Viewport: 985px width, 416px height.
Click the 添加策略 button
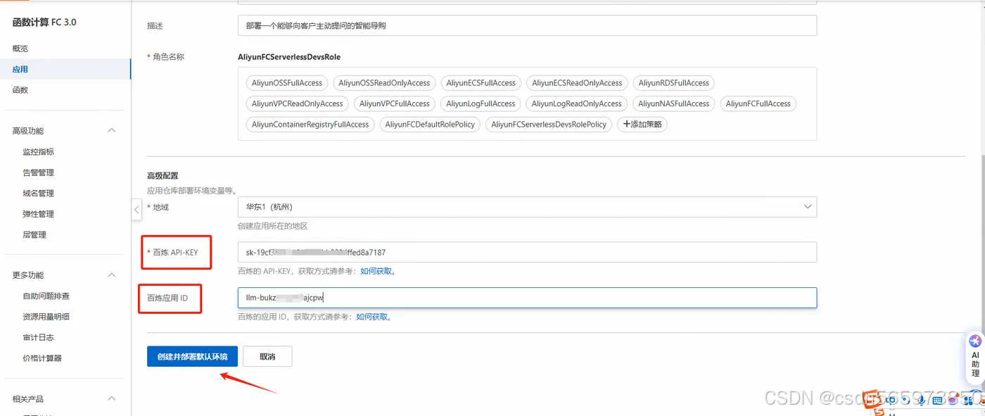point(642,124)
